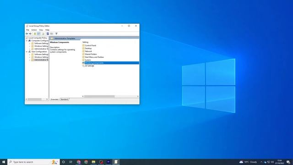Expand Software Settings under User Configuration
The width and height of the screenshot is (293, 165).
click(x=29, y=55)
